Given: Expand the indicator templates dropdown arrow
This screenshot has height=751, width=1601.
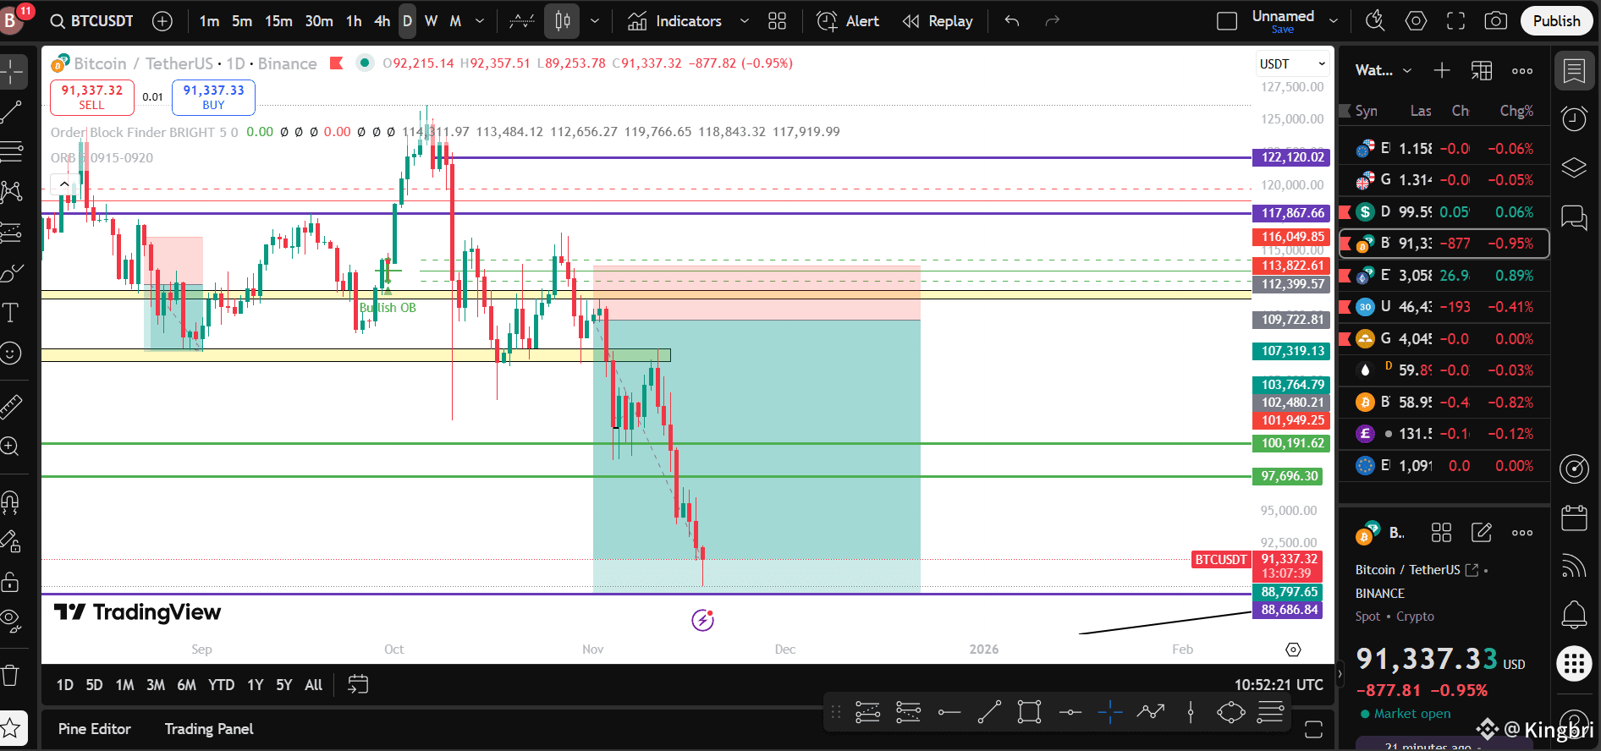Looking at the screenshot, I should (745, 21).
